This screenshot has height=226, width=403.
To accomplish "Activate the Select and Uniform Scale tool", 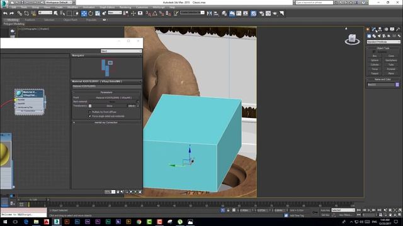I will (x=98, y=13).
